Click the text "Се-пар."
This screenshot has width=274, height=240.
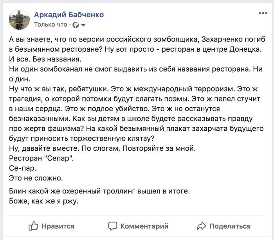pyautogui.click(x=22, y=168)
